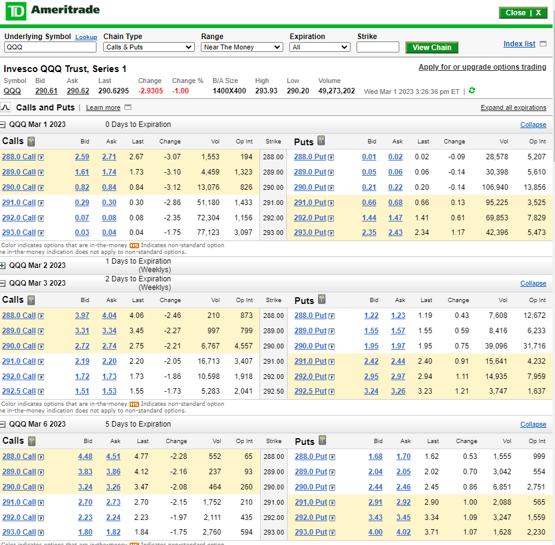Click Collapse link for the Mar 6 2023 chain
Screen dimensions: 555x545
click(x=533, y=424)
